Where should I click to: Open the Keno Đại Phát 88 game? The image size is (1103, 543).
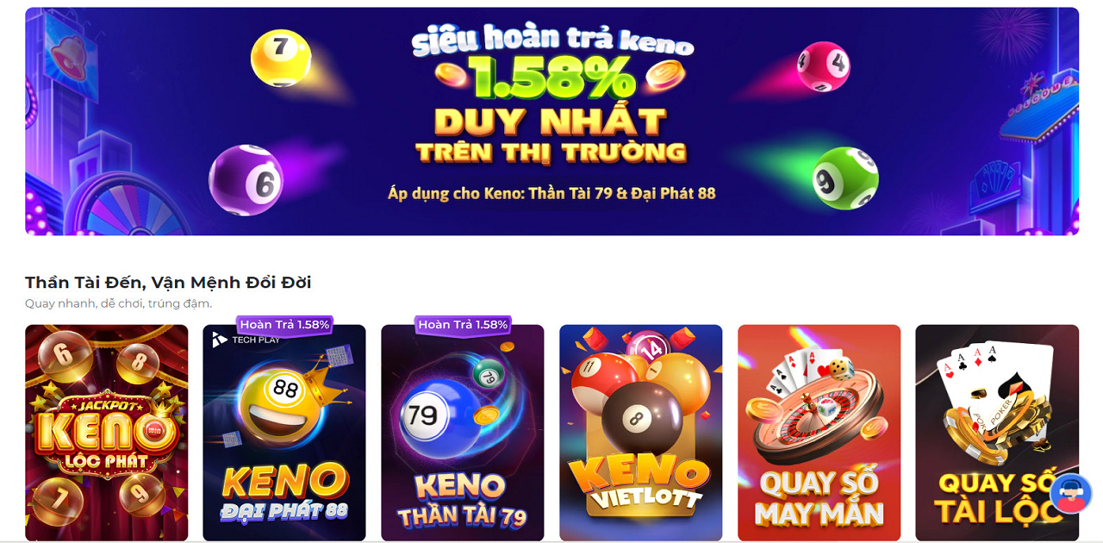coord(284,433)
